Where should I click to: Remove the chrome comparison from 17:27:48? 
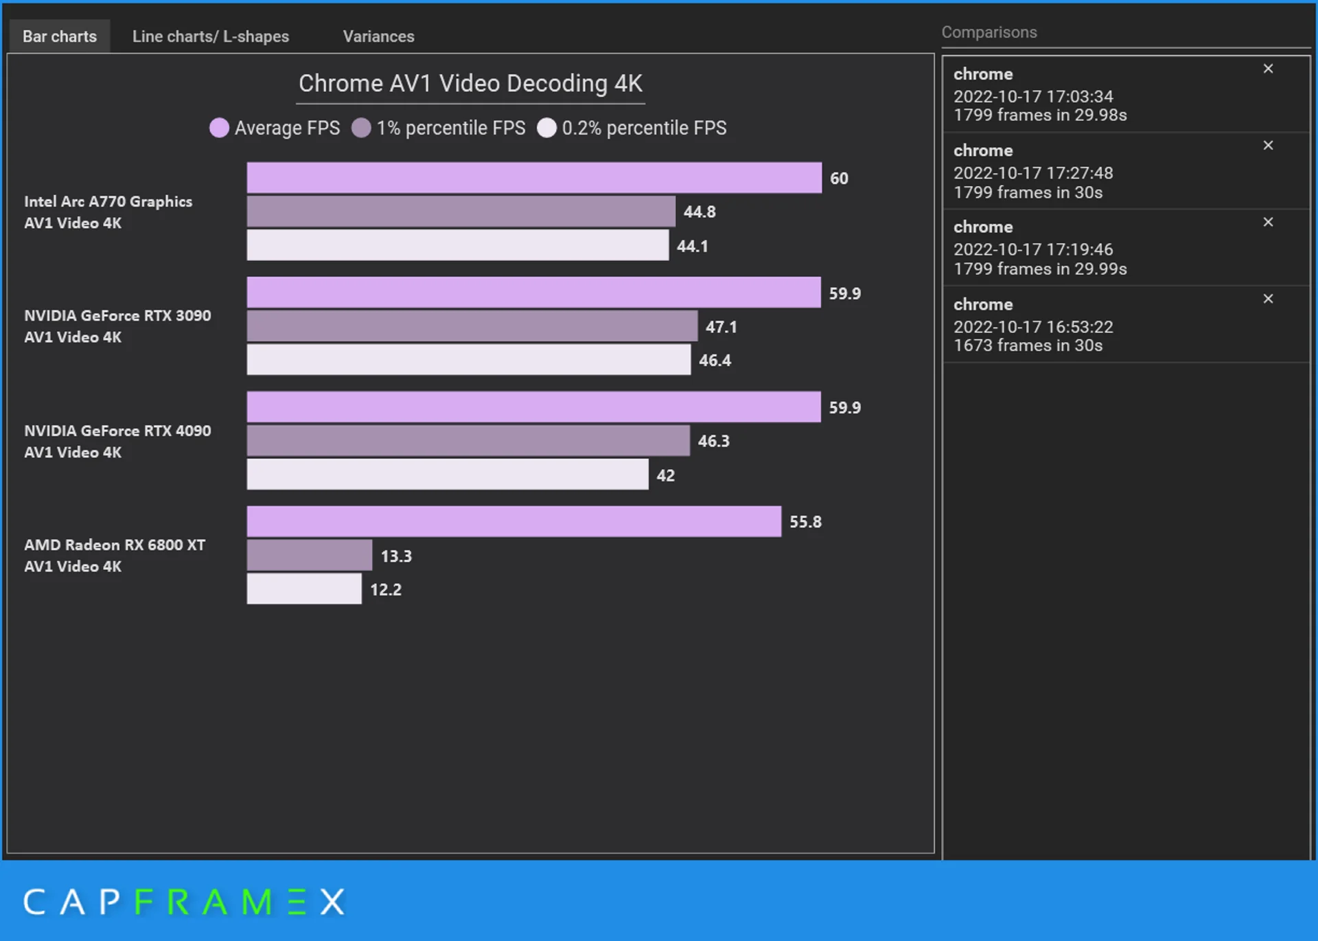1268,145
